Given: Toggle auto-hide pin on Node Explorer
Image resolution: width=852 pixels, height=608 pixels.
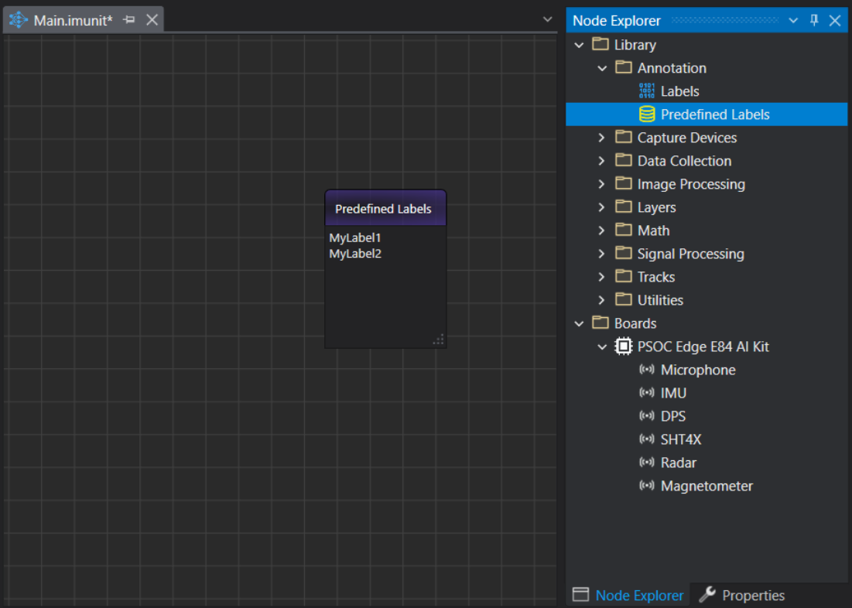Looking at the screenshot, I should 814,21.
